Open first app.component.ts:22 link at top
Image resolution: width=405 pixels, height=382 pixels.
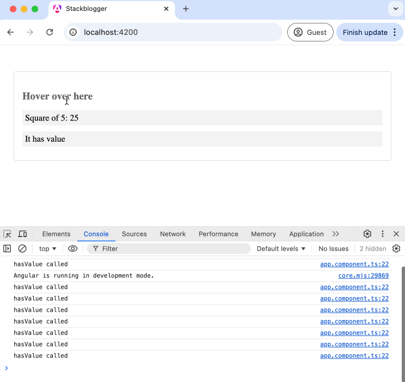354,264
